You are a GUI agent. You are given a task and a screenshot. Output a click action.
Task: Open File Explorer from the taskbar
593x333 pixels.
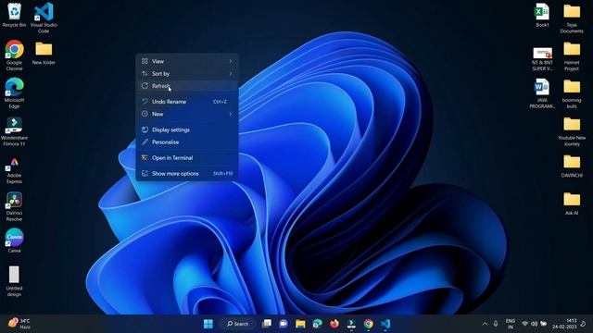(300, 324)
